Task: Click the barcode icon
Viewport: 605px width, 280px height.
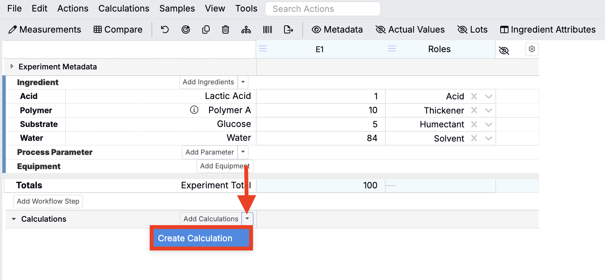Action: pos(268,30)
